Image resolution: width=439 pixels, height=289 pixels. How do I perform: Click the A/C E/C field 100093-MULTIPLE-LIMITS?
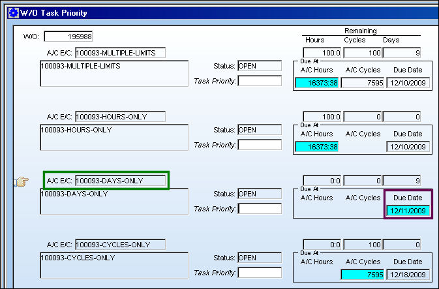pyautogui.click(x=121, y=53)
